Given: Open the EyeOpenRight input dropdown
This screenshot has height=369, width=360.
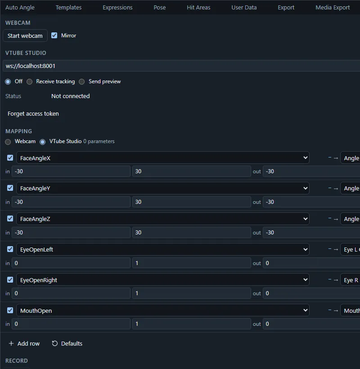Looking at the screenshot, I should (x=162, y=279).
